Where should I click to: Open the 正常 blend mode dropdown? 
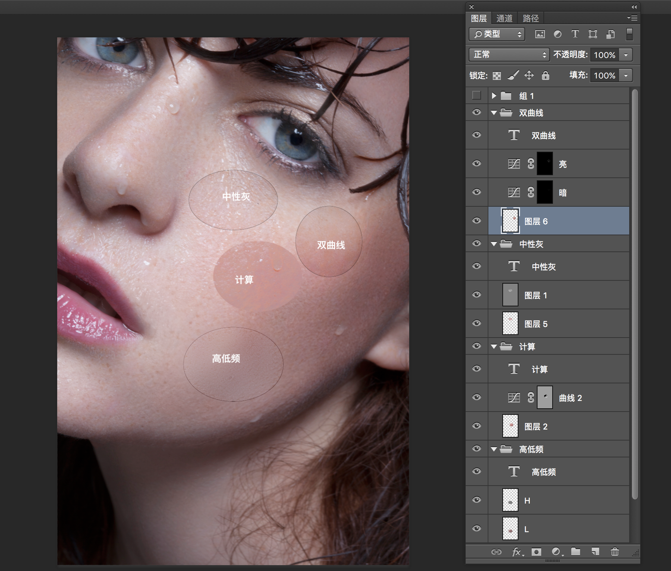pyautogui.click(x=509, y=55)
